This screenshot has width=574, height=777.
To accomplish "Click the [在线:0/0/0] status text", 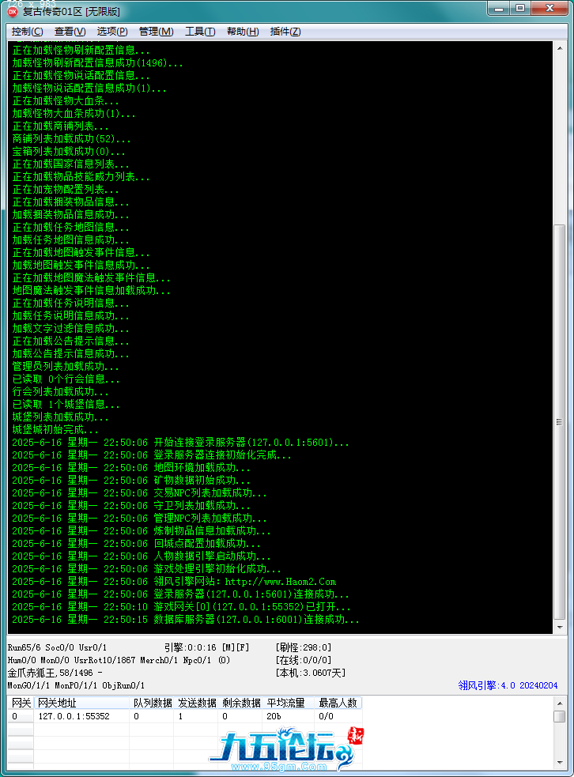I will (304, 660).
